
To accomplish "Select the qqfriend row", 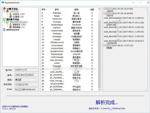I will click(68, 28).
